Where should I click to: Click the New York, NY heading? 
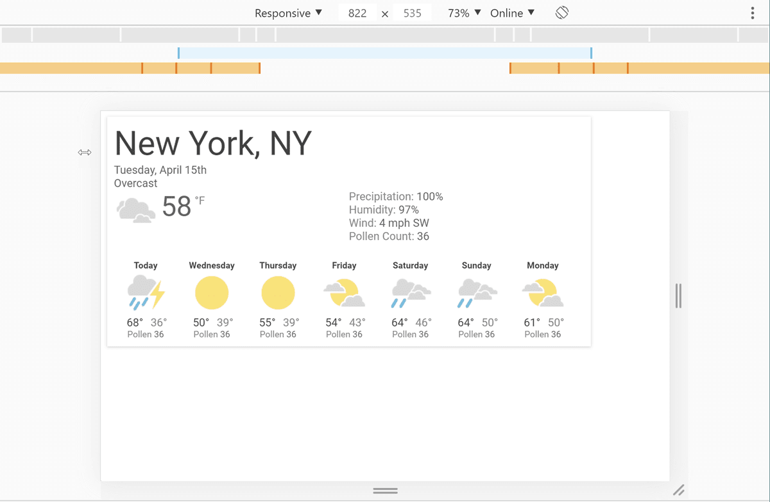(x=213, y=143)
